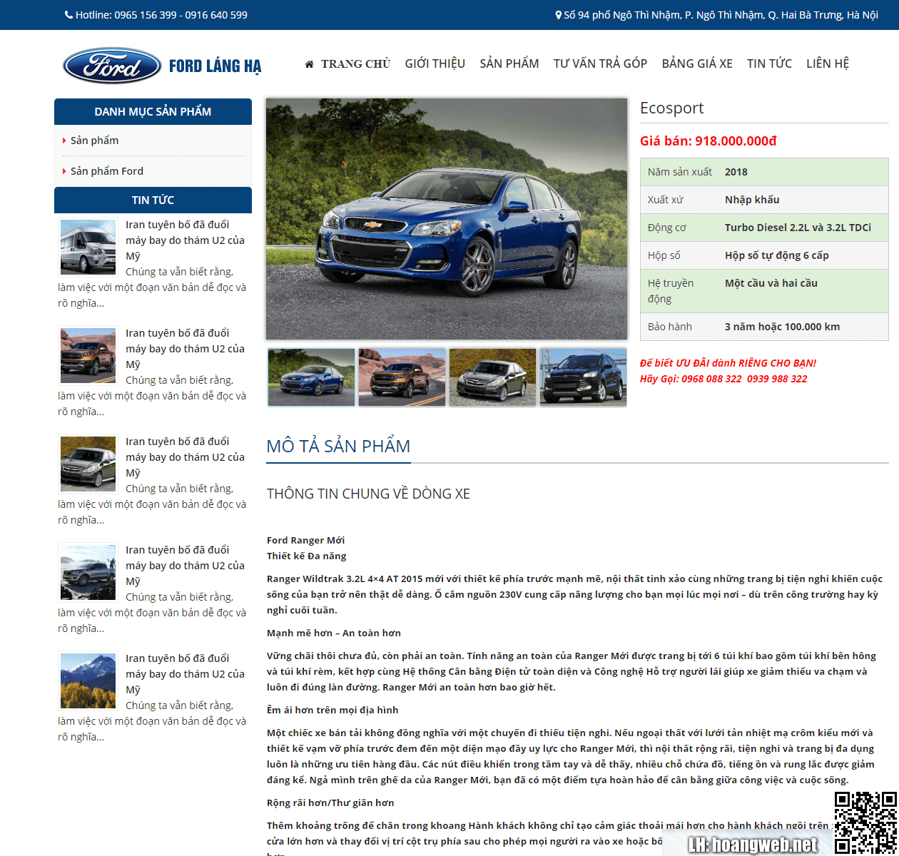This screenshot has width=899, height=856.
Task: Select gray sedan gallery thumbnail
Action: [492, 377]
